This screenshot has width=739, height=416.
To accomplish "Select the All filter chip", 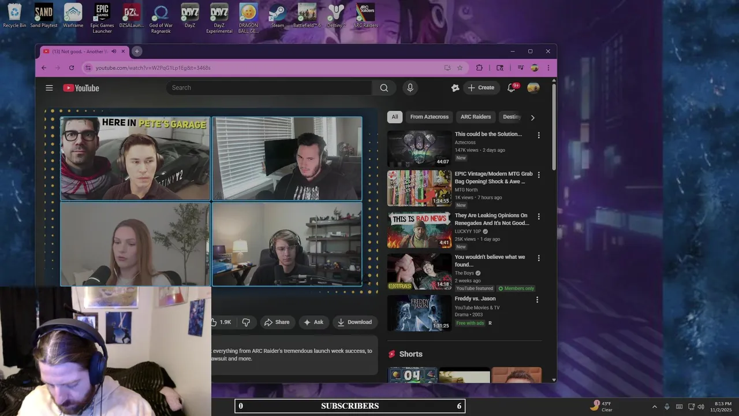I will pyautogui.click(x=395, y=117).
